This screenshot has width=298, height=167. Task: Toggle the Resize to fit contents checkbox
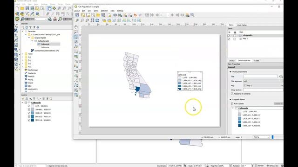(x=232, y=94)
